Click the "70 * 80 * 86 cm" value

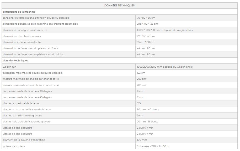click(146, 18)
